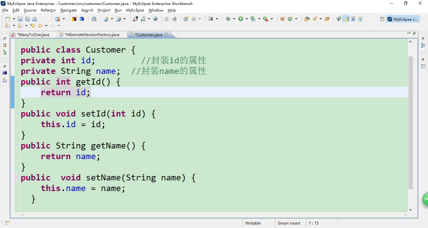
Task: Minimize the editor area button
Action: (x=409, y=33)
